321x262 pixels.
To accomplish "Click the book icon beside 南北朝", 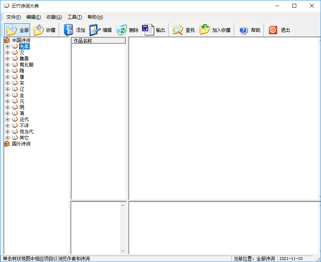I will click(15, 65).
